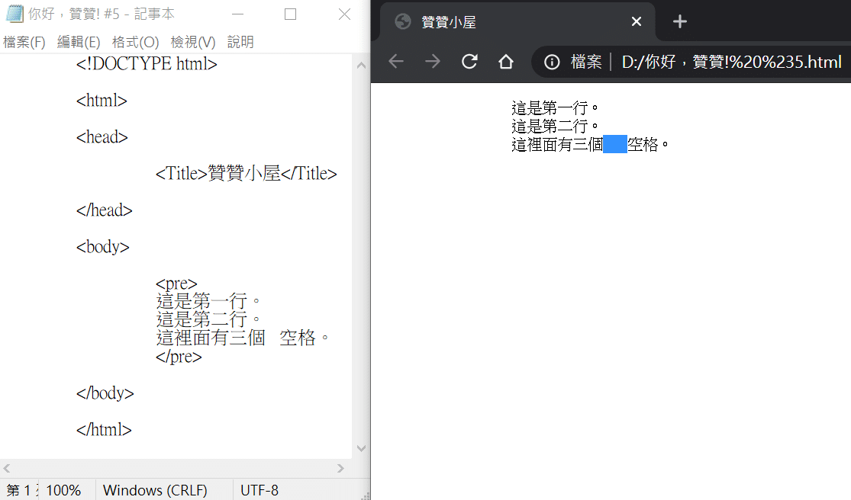Click Notepad horizontal scrollbar right arrow

(340, 468)
